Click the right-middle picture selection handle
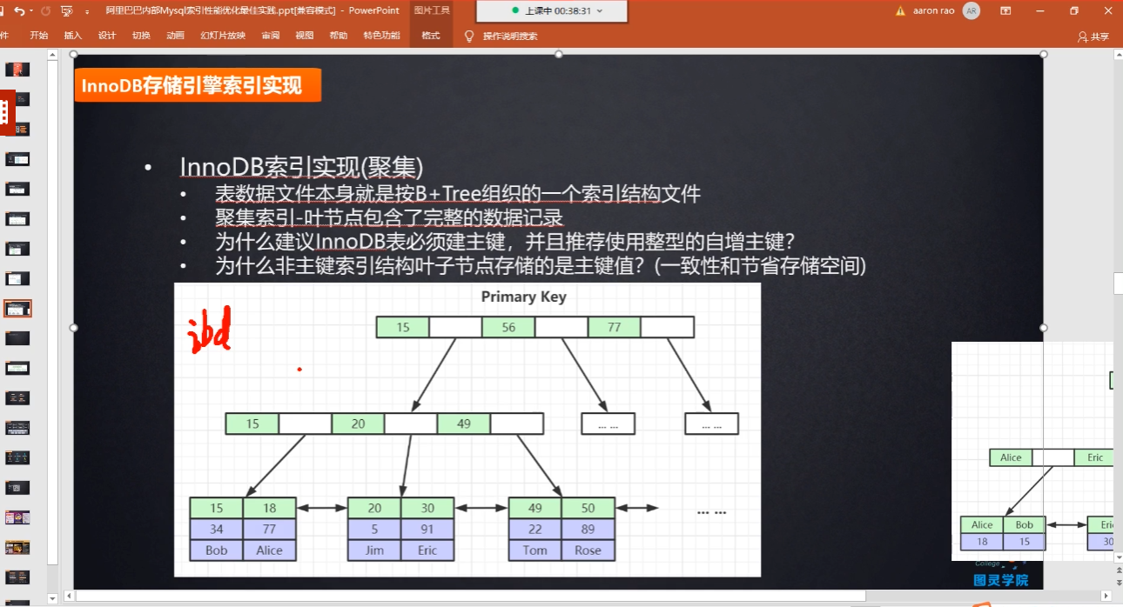1123x607 pixels. click(1043, 328)
